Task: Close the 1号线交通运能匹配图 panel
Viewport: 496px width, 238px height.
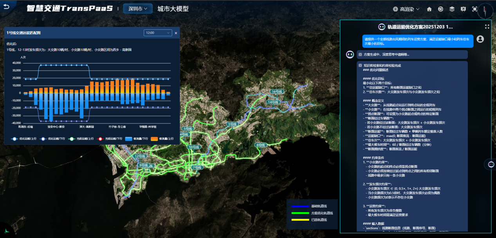Action: 176,33
